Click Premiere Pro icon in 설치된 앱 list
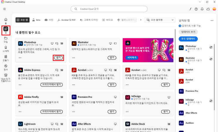This screenshot has height=132, width=218. pos(181,91)
